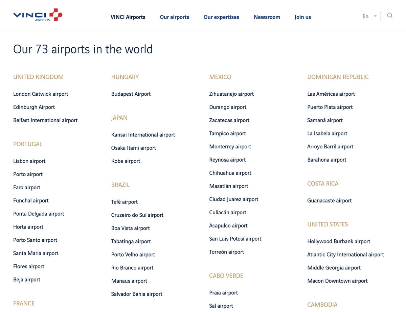The image size is (406, 312).
Task: Go to Porto Velho airport
Action: click(x=133, y=255)
